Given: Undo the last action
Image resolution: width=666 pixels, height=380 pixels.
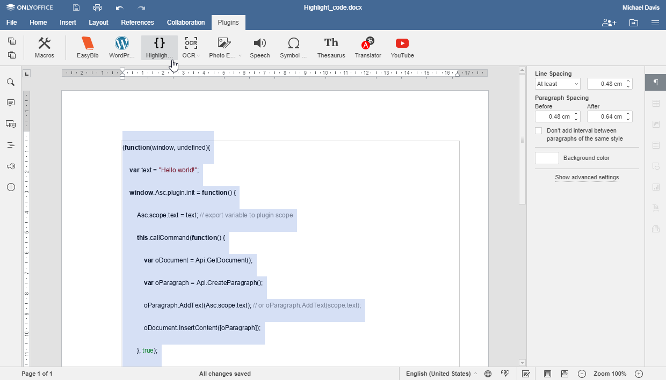Looking at the screenshot, I should (x=119, y=8).
